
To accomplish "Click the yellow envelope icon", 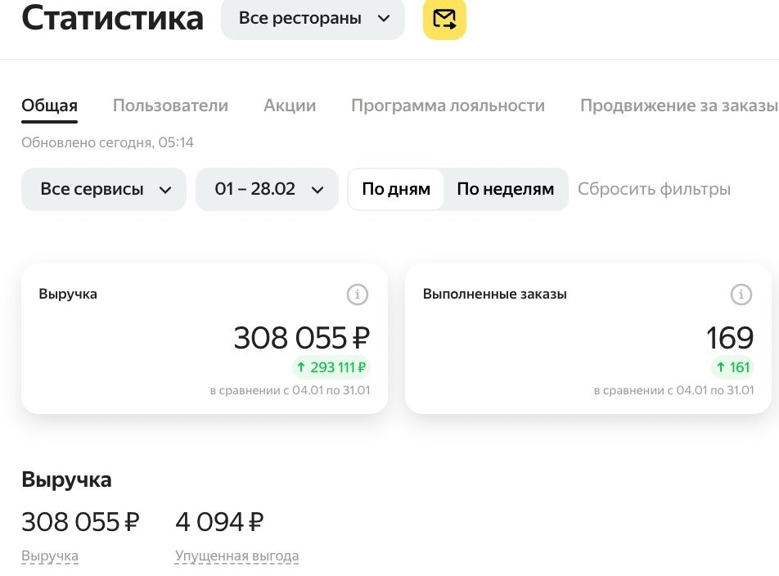I will coord(444,19).
